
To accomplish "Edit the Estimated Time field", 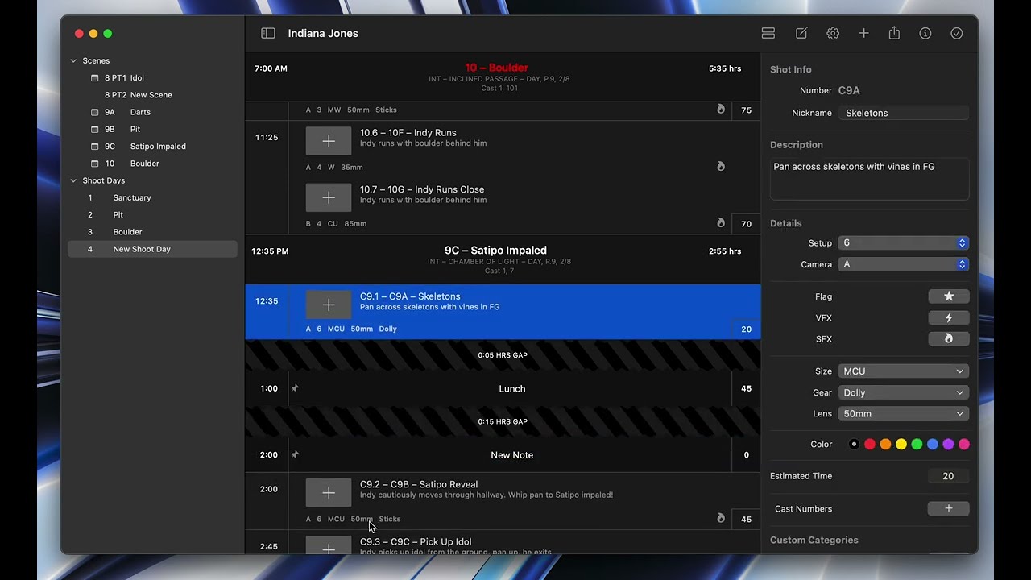I will (x=948, y=476).
